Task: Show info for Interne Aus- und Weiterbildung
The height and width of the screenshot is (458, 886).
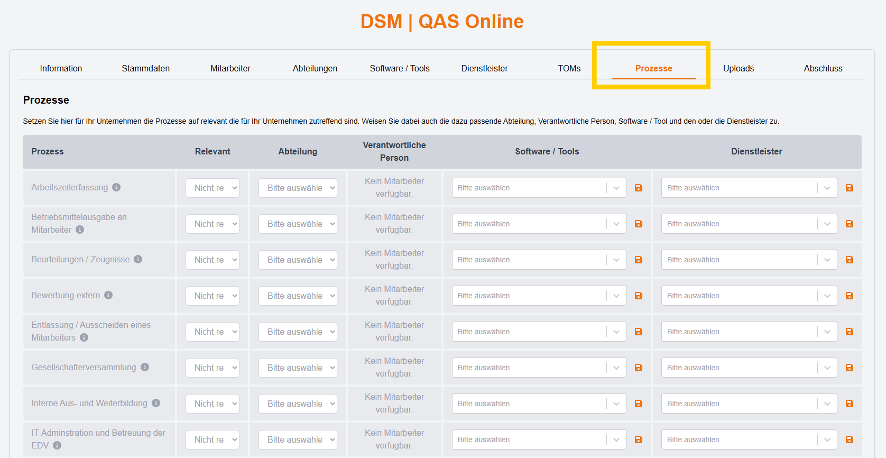Action: pos(156,403)
